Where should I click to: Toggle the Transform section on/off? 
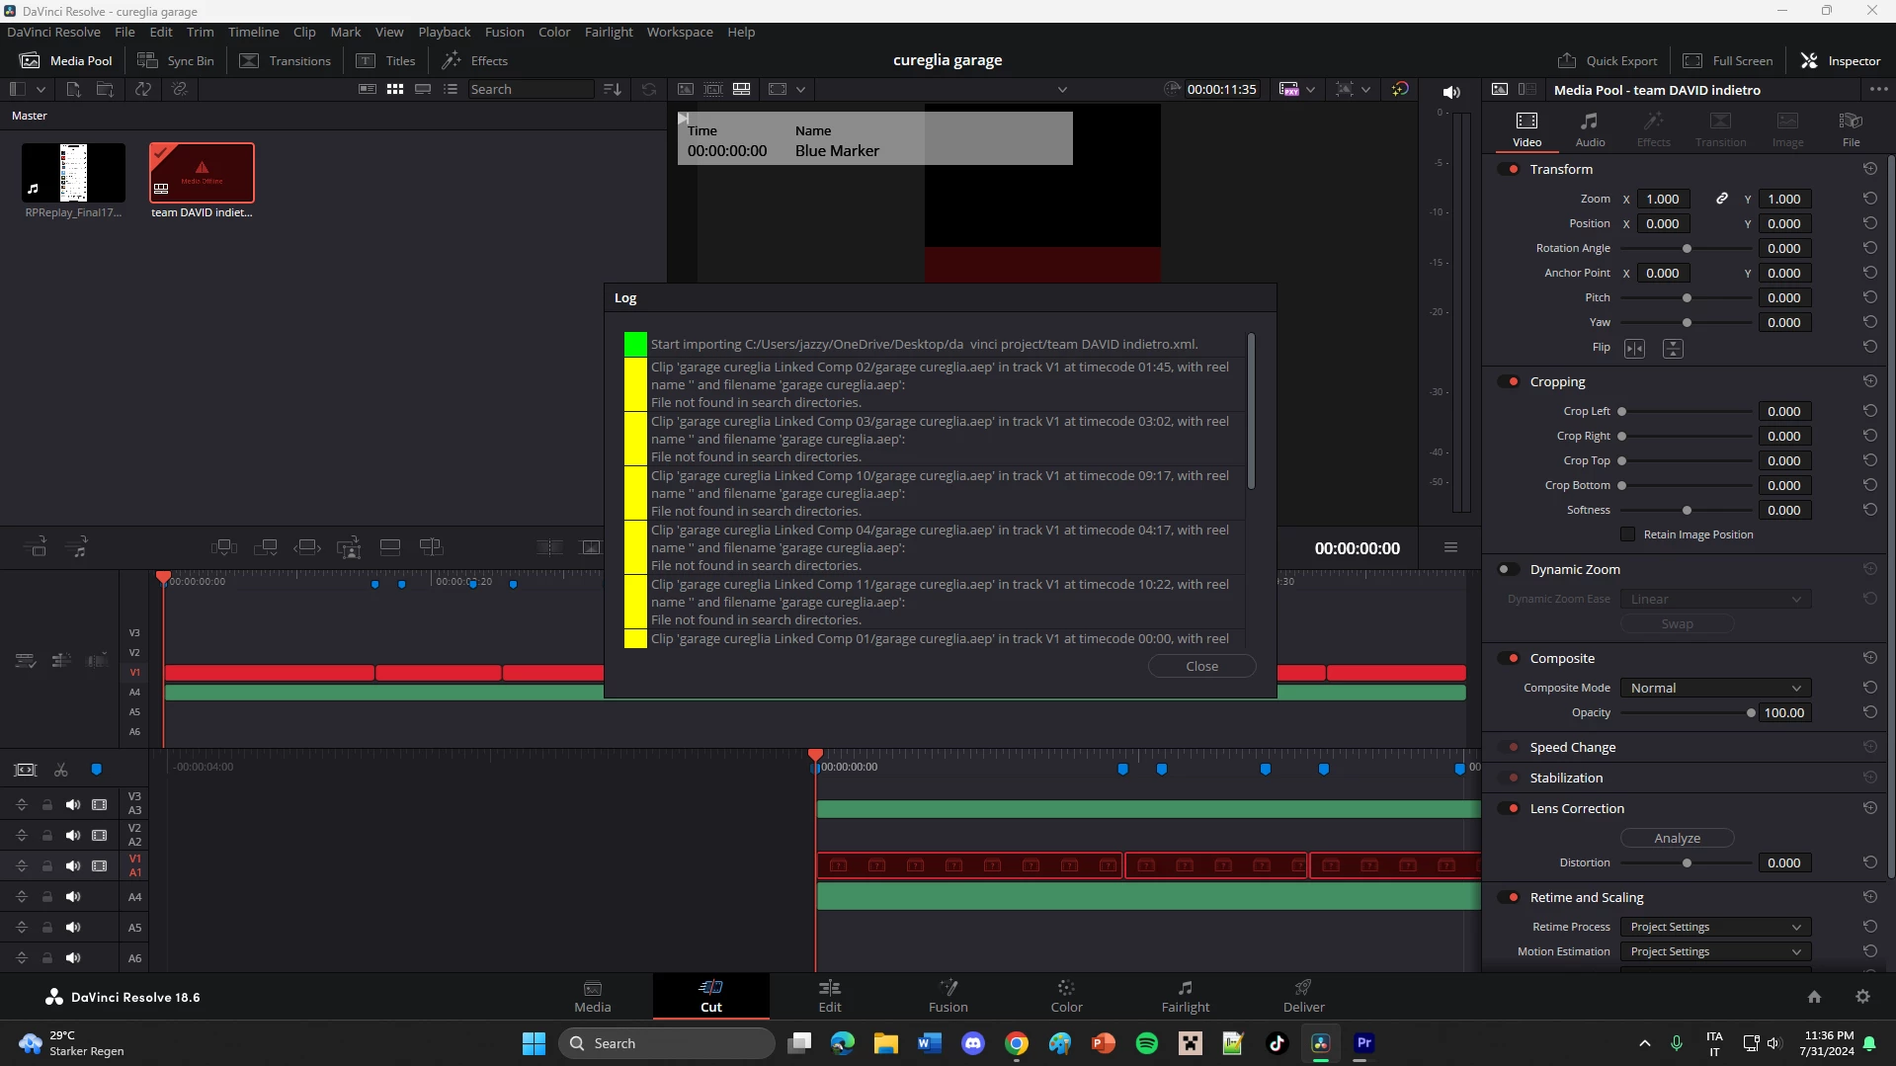(x=1509, y=169)
